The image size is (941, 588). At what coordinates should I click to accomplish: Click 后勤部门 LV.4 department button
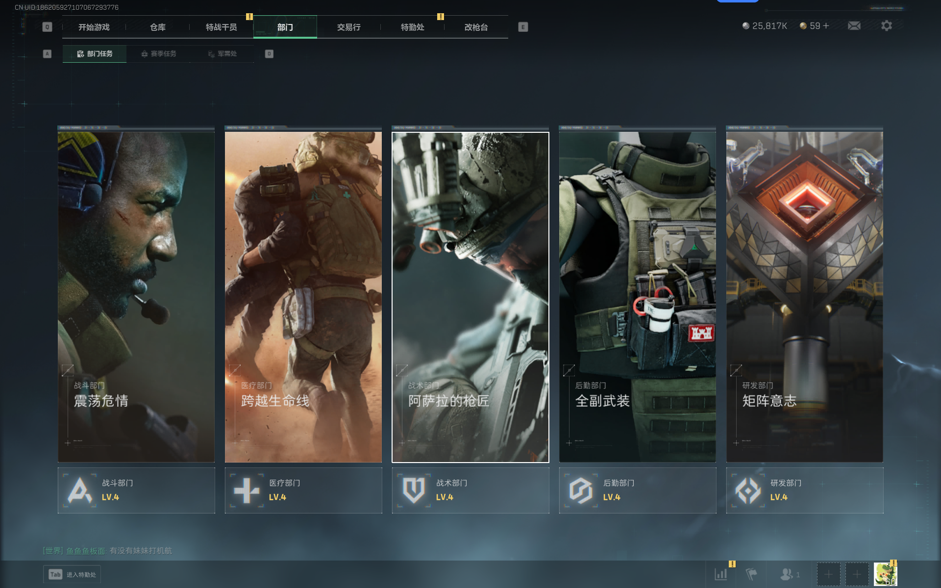[x=637, y=490]
